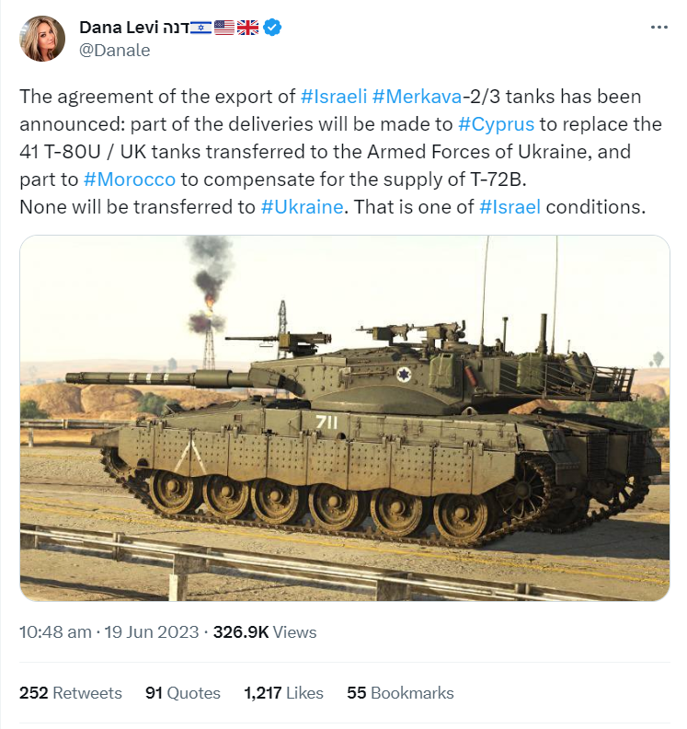Show the 1,217 Likes list
The image size is (687, 729).
pyautogui.click(x=283, y=693)
